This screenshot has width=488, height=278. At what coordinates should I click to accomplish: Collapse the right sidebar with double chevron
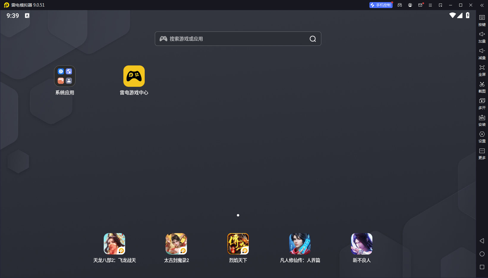pyautogui.click(x=482, y=5)
